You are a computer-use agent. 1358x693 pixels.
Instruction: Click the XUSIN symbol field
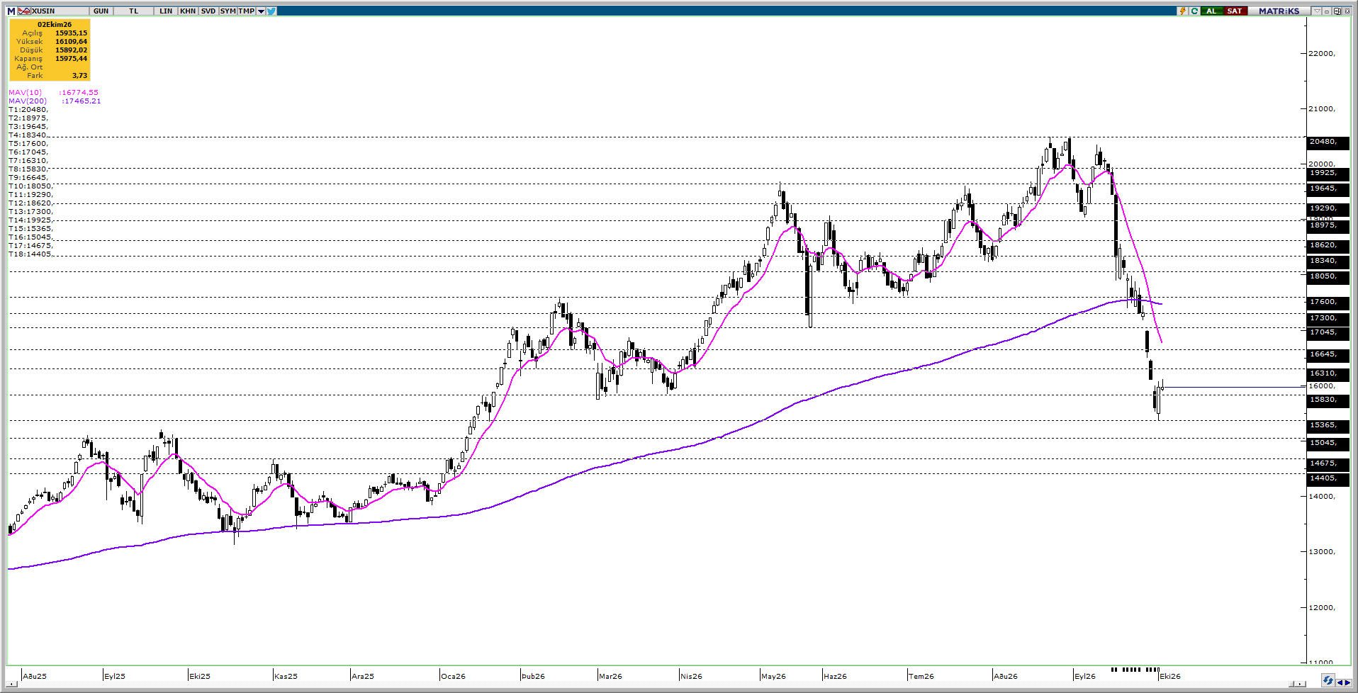click(60, 11)
